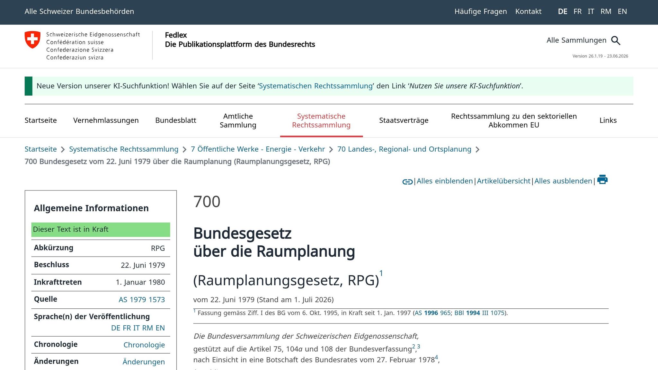Open Vernehmlassungen navigation item
The width and height of the screenshot is (658, 370).
(106, 120)
